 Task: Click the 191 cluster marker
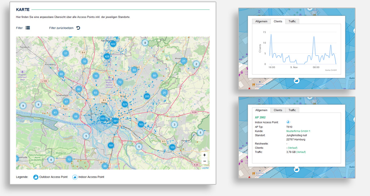(x=111, y=145)
